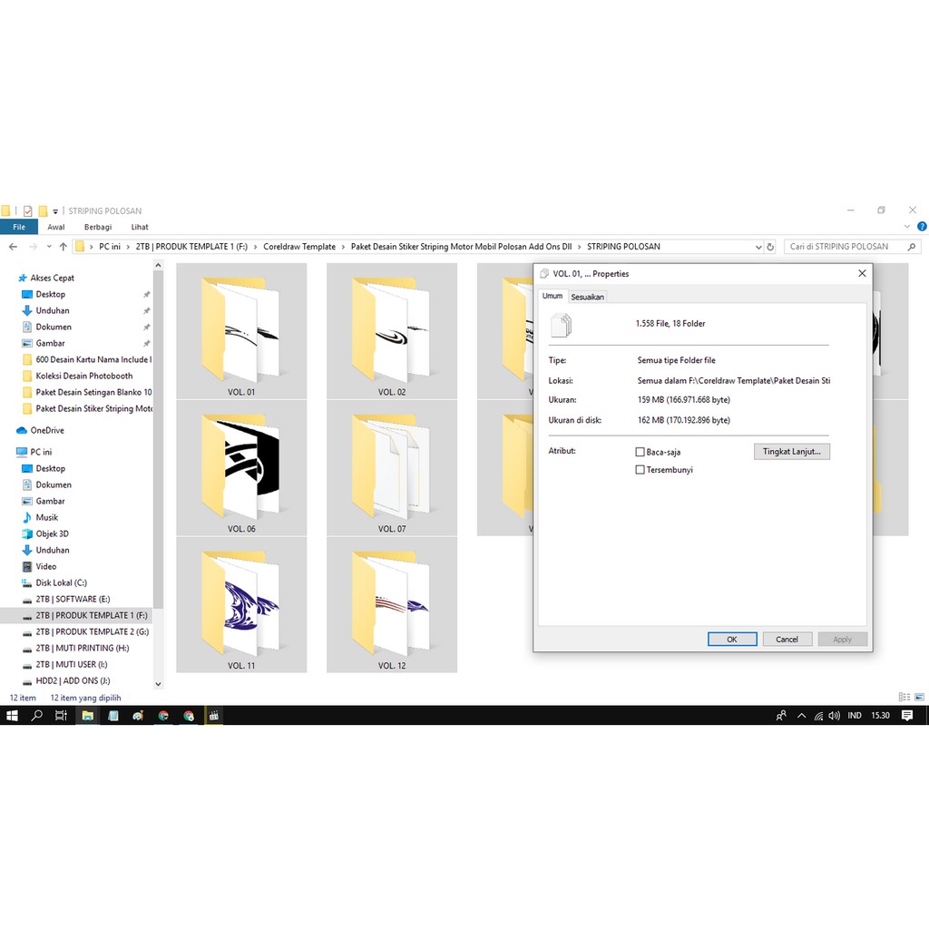This screenshot has height=929, width=929.
Task: Open the Berbagi ribbon tab
Action: click(98, 227)
